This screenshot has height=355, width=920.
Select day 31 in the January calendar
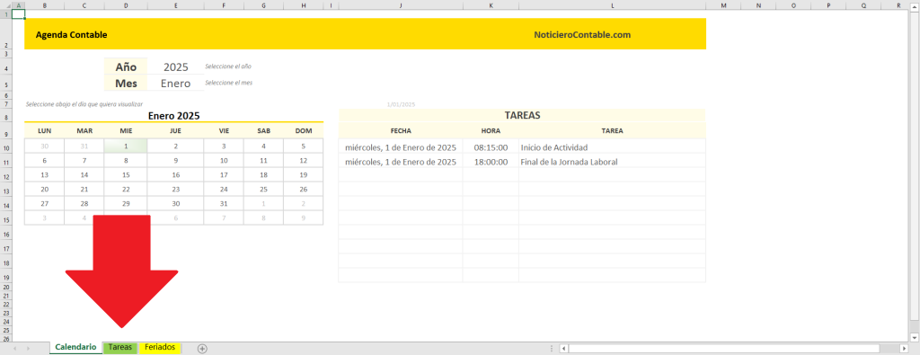224,204
